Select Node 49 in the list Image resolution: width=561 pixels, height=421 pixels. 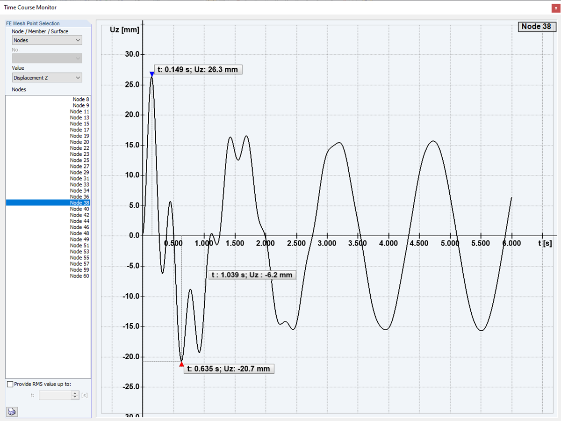(x=79, y=239)
